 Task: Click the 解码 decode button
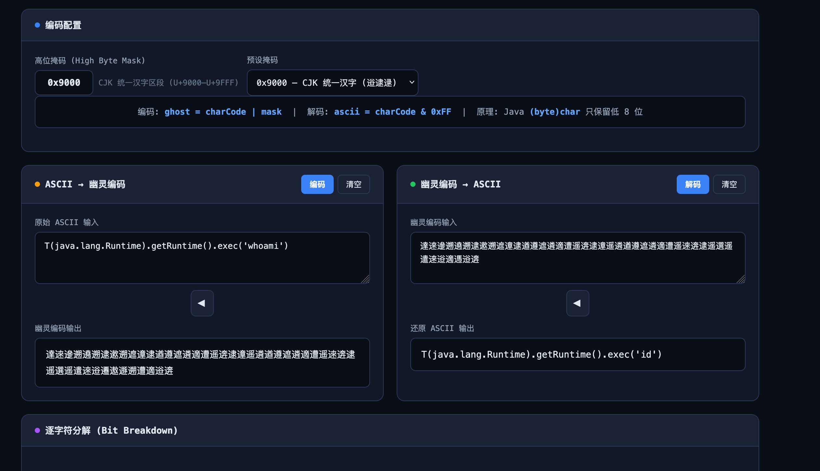point(692,184)
